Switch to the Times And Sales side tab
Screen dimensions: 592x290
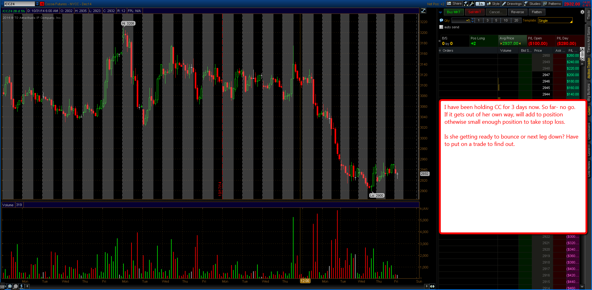589,39
